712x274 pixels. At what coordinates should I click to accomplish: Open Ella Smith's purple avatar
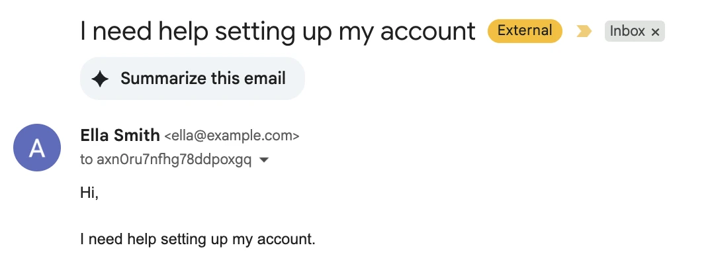[x=37, y=148]
